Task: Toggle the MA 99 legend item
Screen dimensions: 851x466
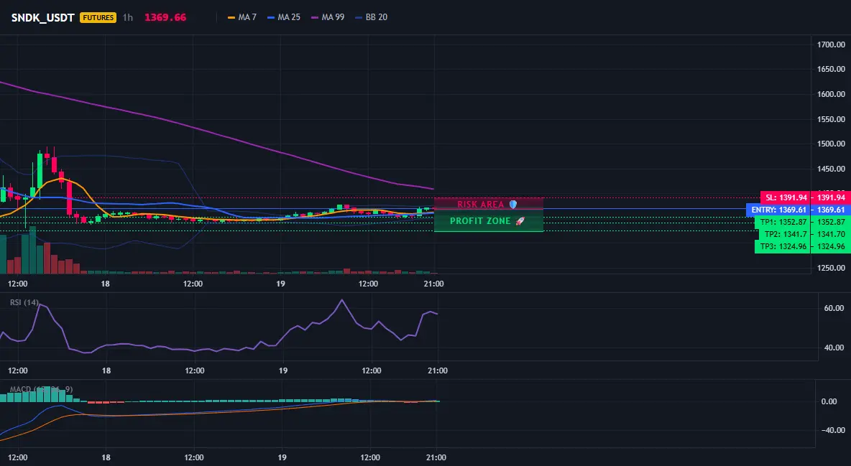Action: click(328, 17)
